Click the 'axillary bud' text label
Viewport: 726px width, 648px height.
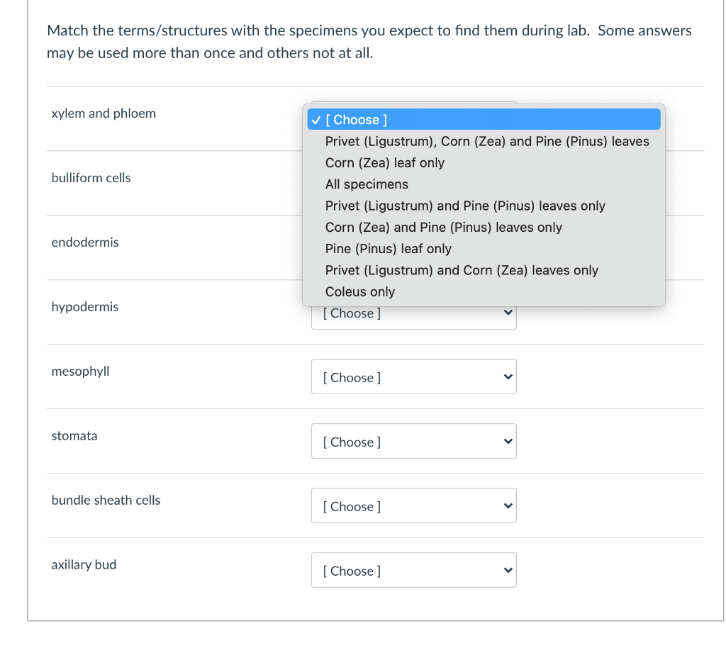click(x=84, y=565)
